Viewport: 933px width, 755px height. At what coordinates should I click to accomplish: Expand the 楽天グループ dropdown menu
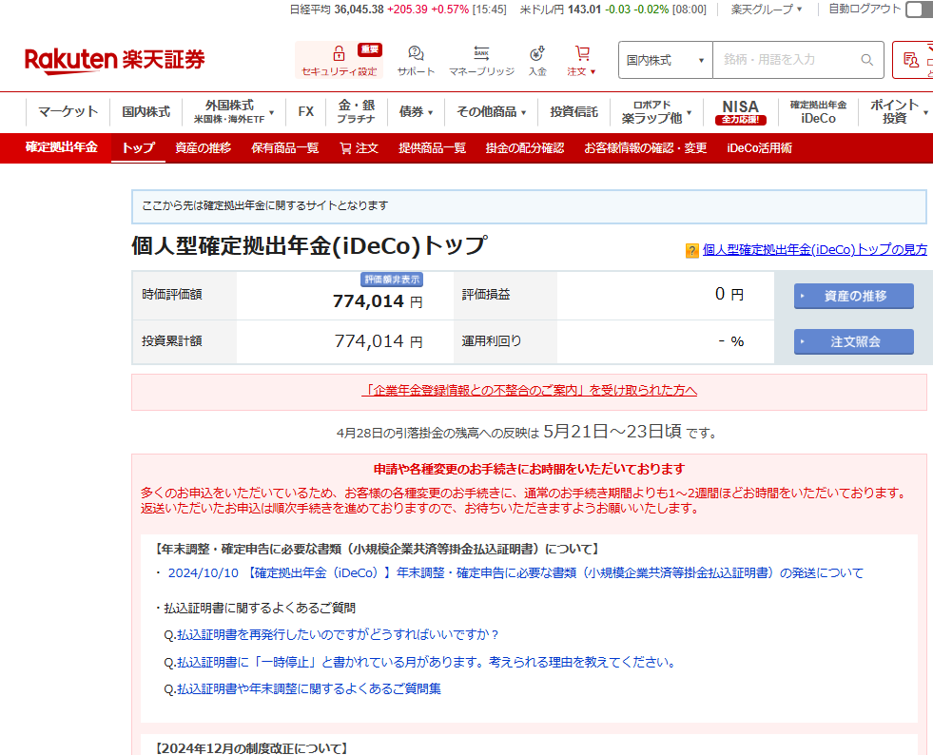(x=767, y=10)
